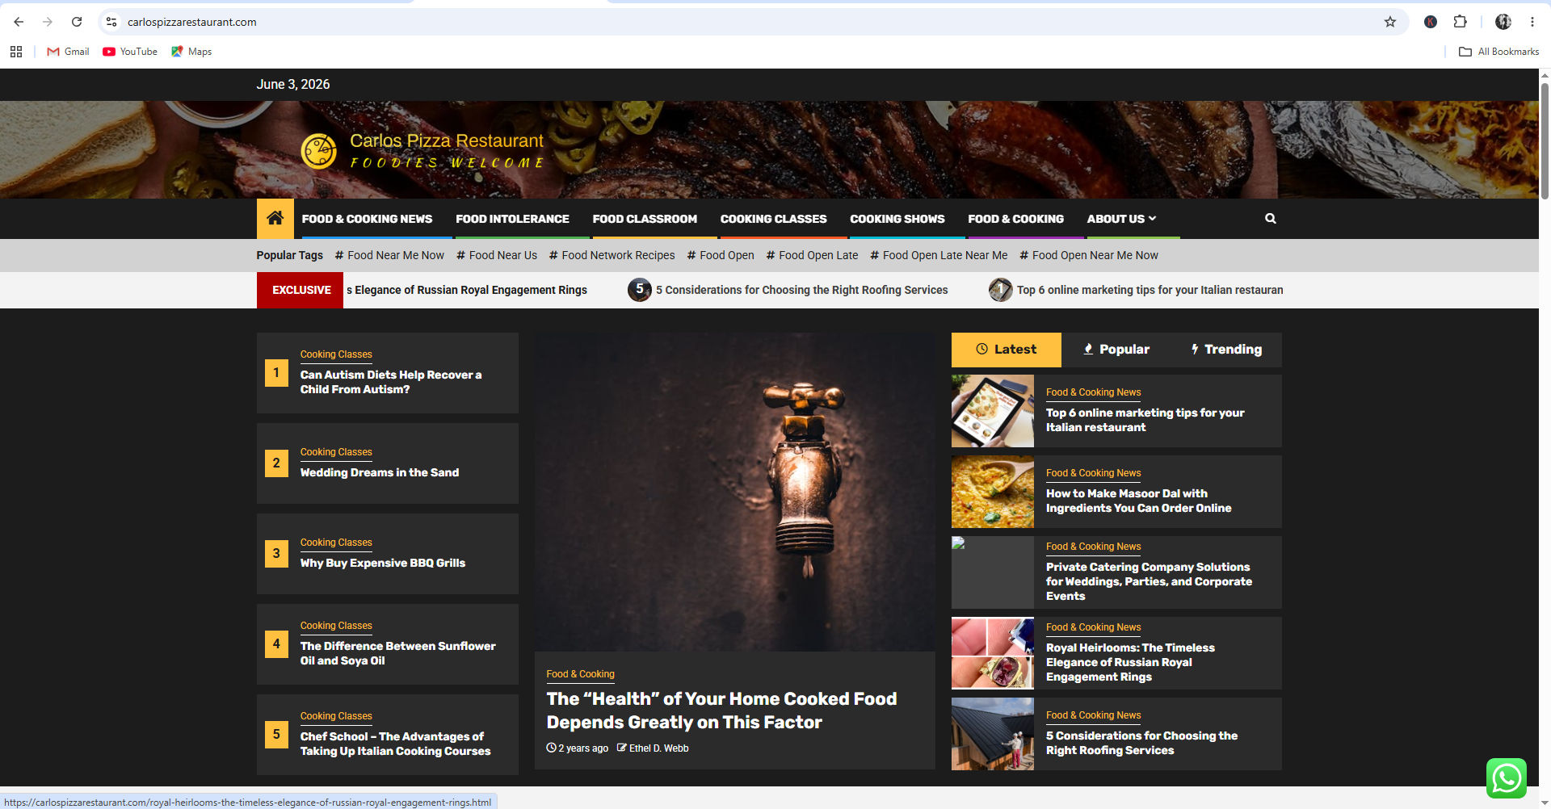Go to the site home icon
This screenshot has height=809, width=1551.
(275, 218)
